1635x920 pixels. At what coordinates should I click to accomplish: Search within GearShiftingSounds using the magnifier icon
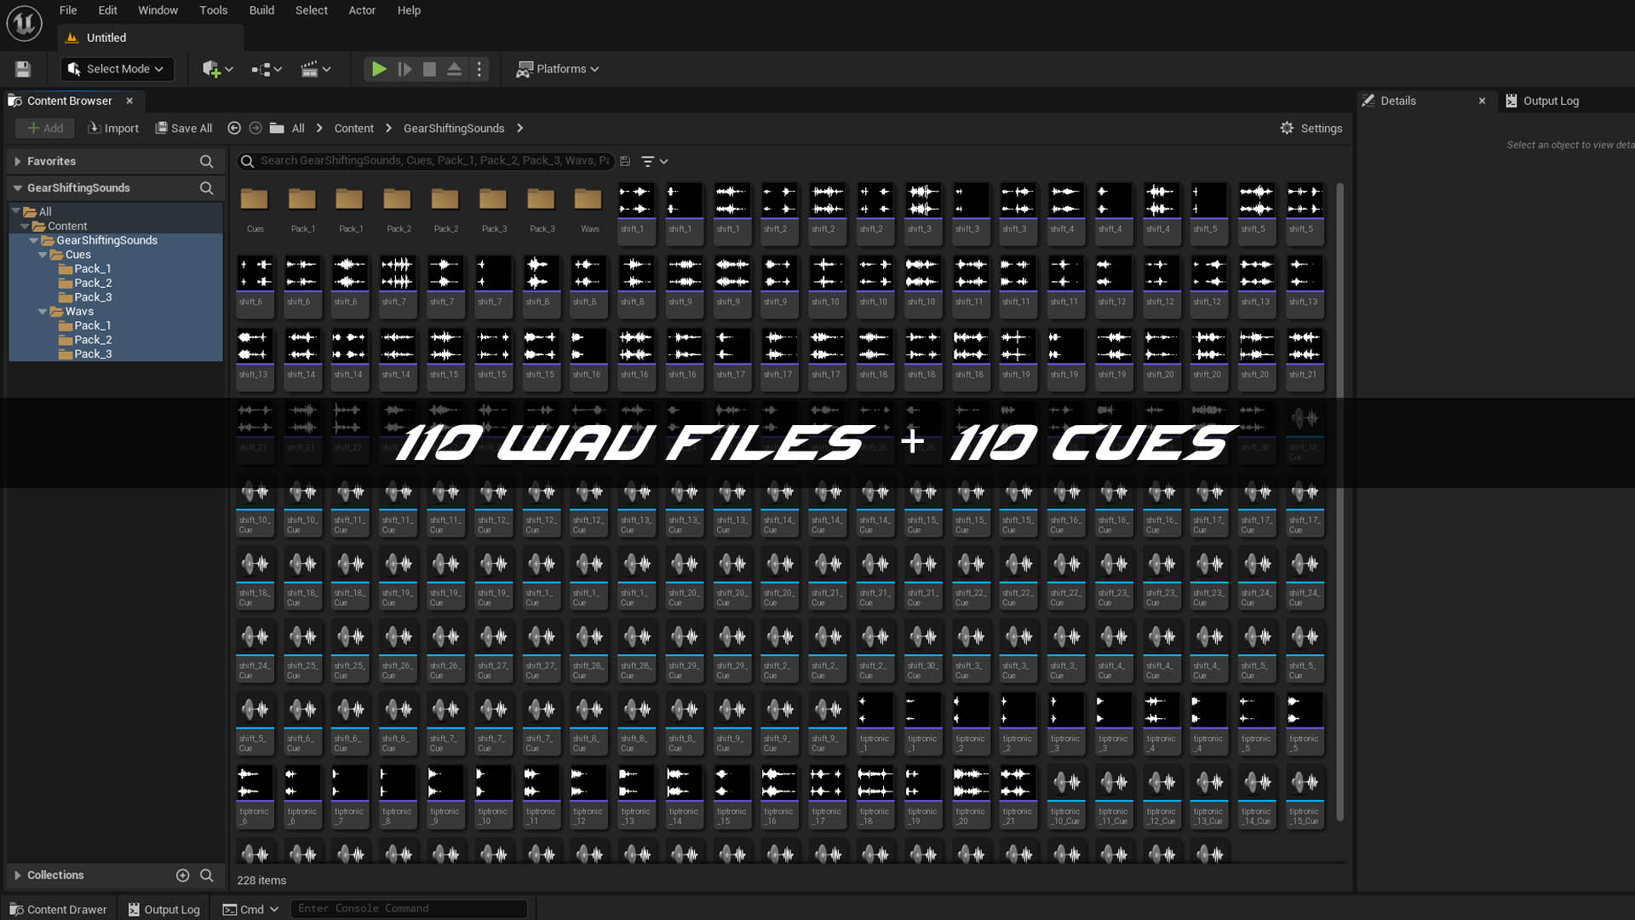(206, 187)
